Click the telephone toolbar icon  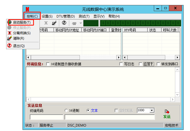coord(74,23)
